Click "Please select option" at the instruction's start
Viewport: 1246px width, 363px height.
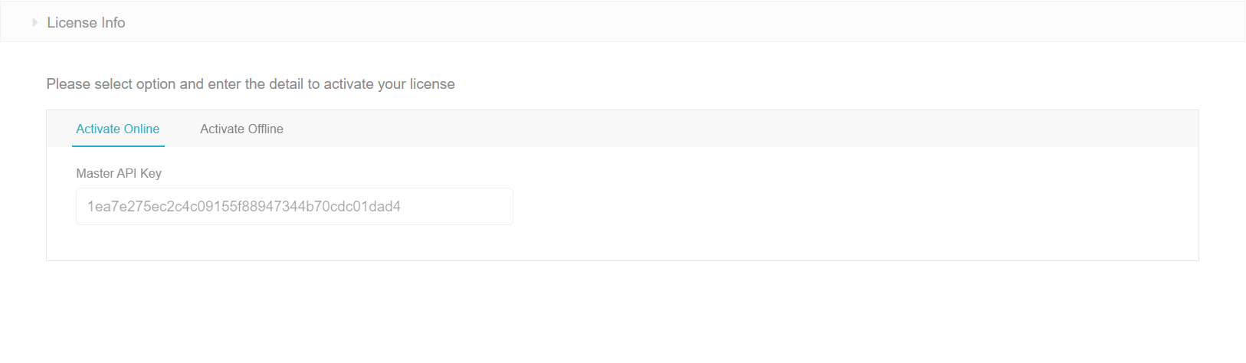pos(89,84)
